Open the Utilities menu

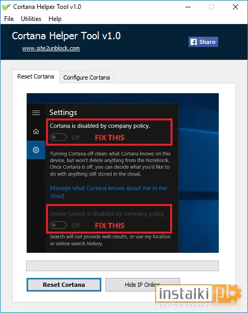pos(31,19)
